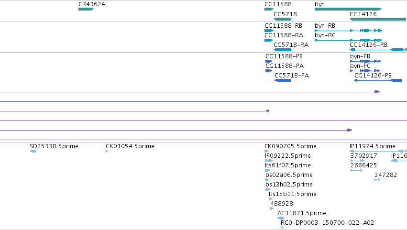Click the byn-PC protein label
407x230 pixels.
360,66
